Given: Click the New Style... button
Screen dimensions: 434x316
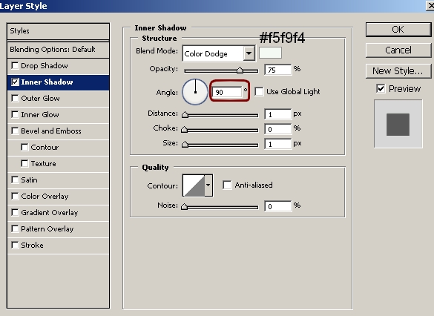Looking at the screenshot, I should [x=398, y=70].
